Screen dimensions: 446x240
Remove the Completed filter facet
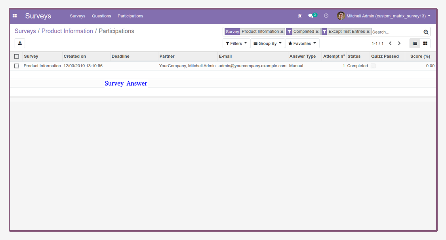tap(317, 32)
